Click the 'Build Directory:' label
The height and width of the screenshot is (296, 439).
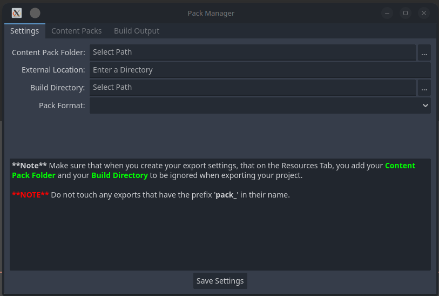[x=57, y=88]
